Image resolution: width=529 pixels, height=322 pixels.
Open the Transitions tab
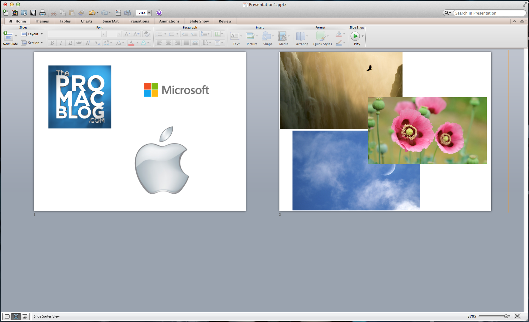(x=139, y=21)
